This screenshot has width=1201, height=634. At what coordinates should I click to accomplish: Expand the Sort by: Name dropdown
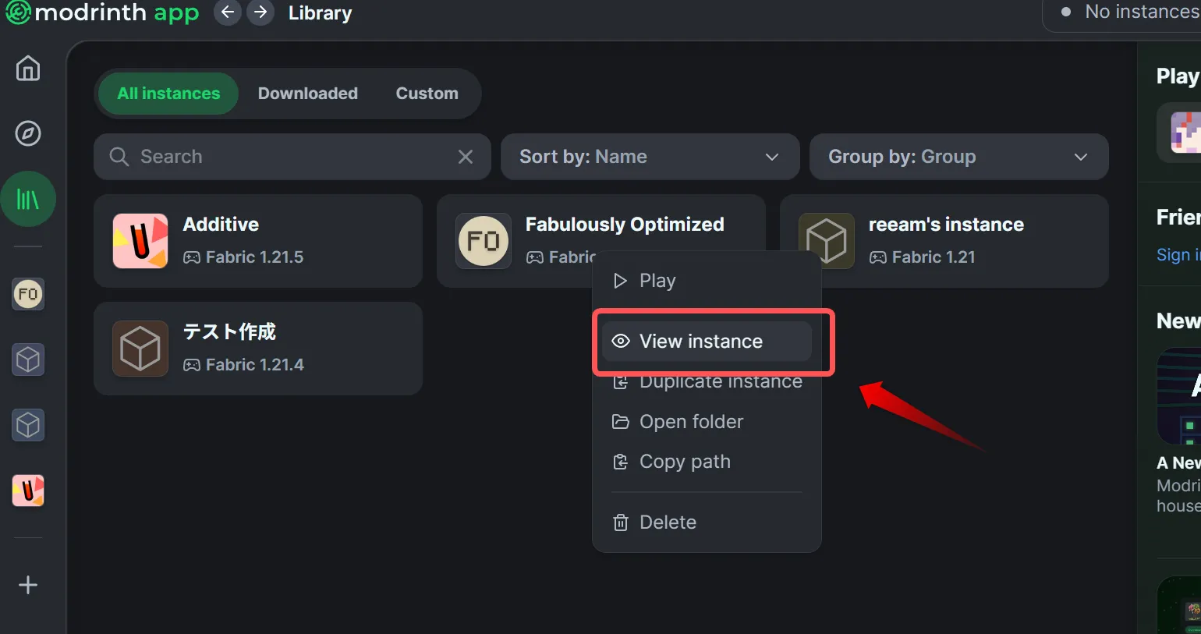tap(650, 157)
